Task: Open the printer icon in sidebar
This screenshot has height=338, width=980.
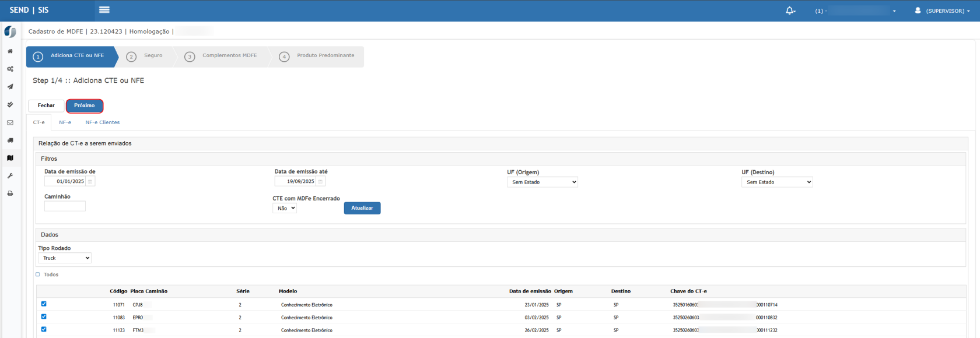Action: [x=10, y=193]
